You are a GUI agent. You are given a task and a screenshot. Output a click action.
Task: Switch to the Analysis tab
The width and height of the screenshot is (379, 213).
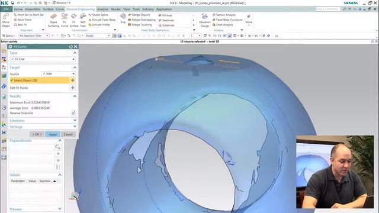click(102, 9)
